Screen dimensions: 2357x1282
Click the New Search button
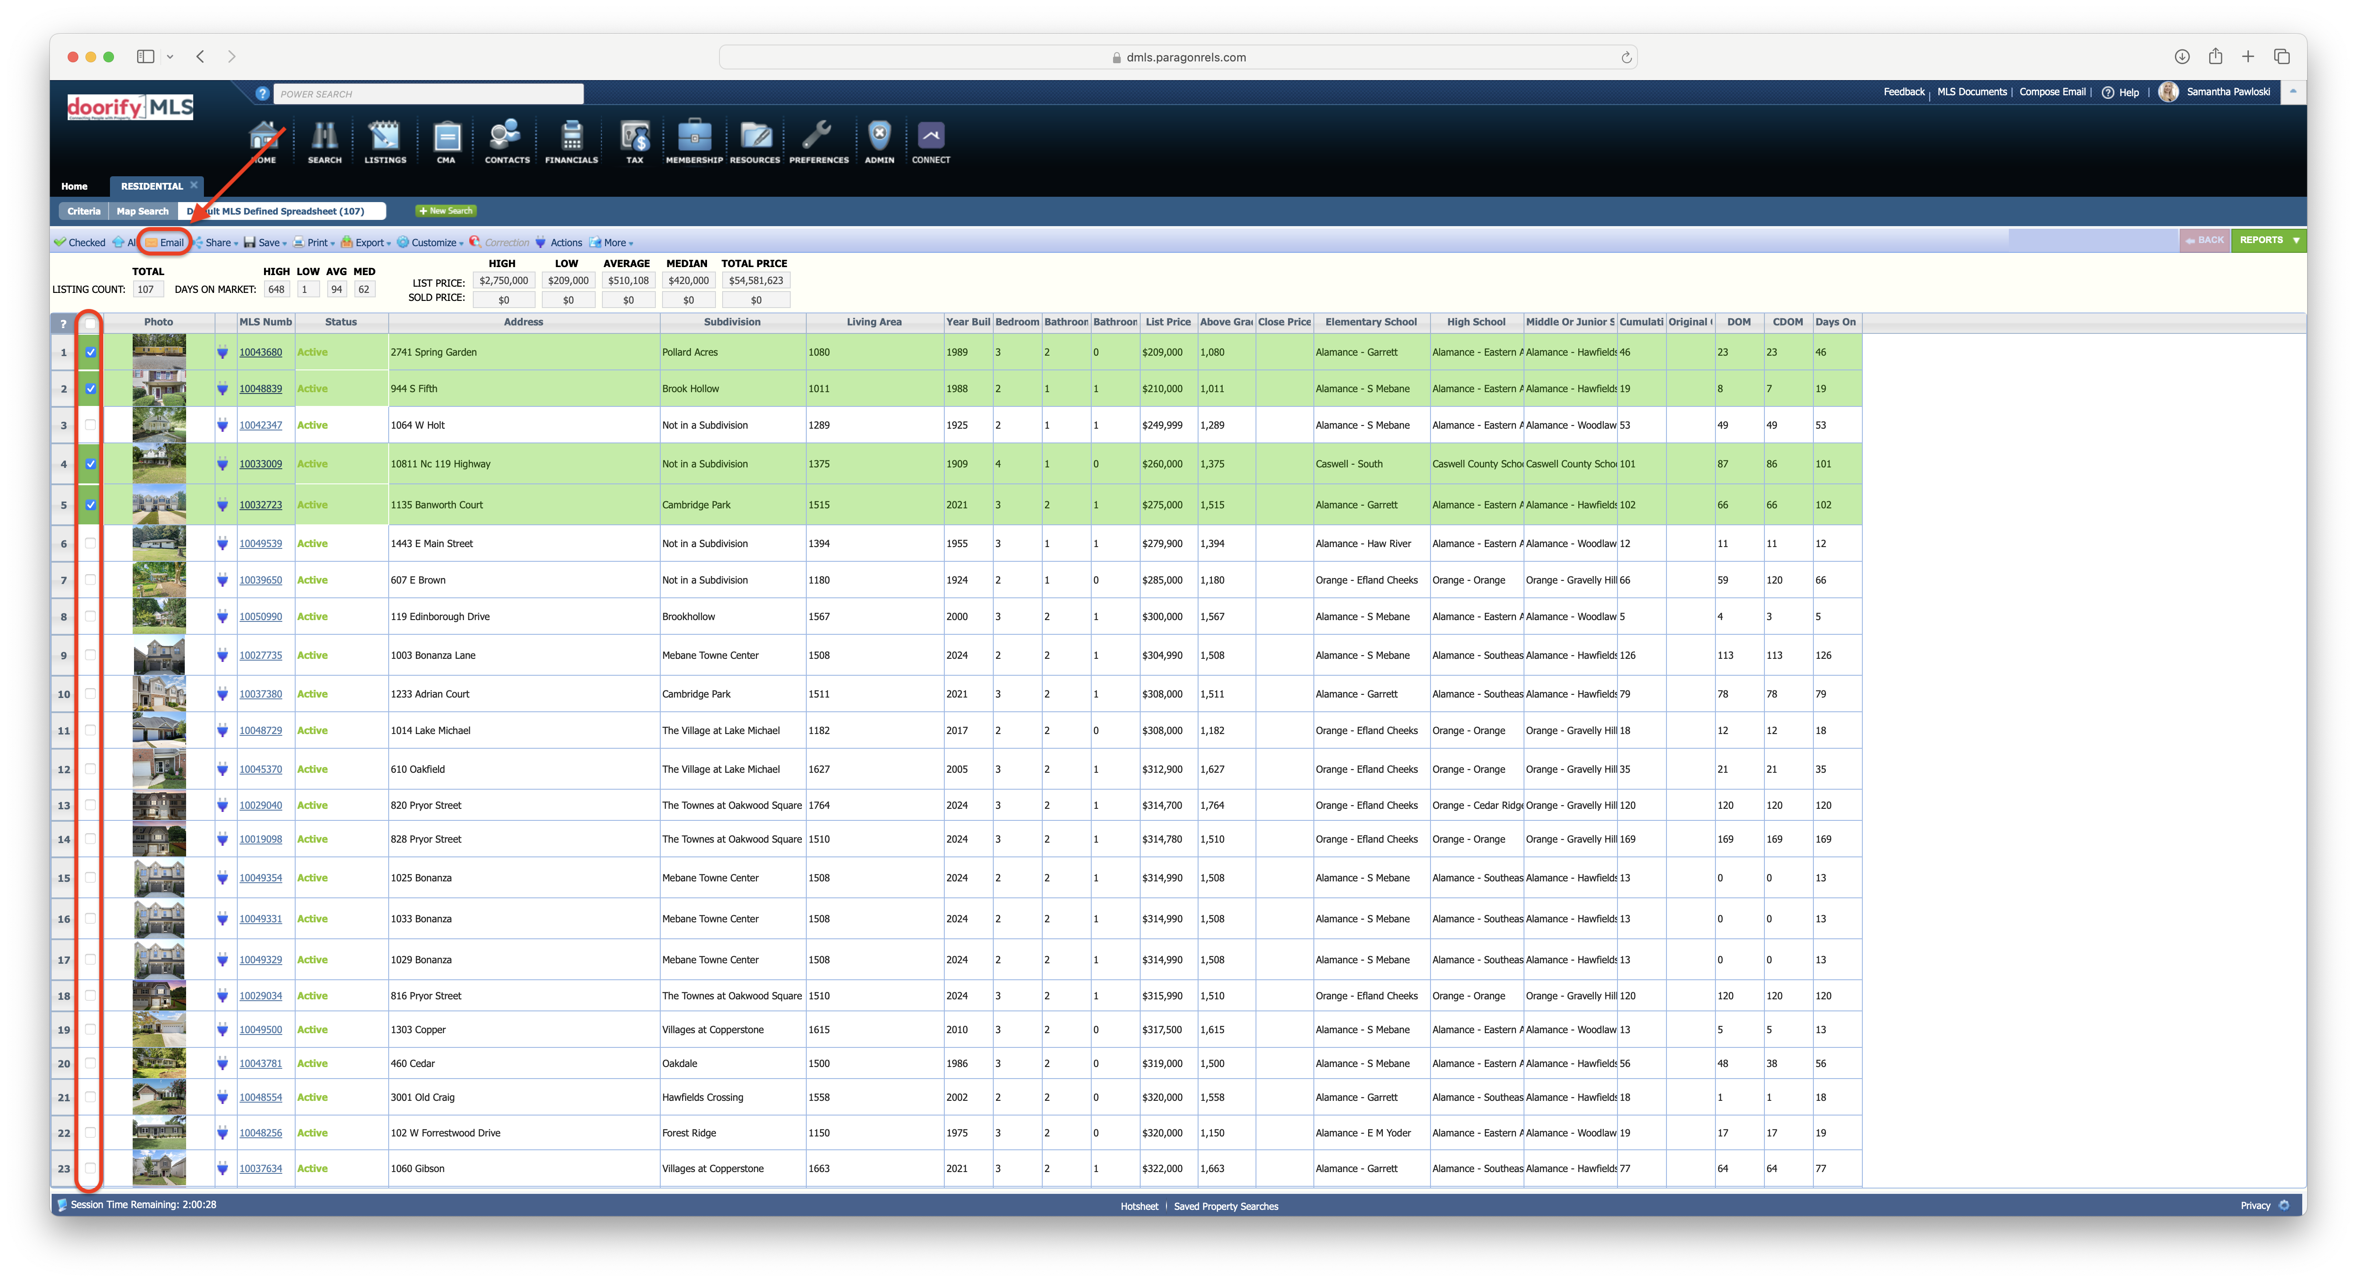[447, 211]
